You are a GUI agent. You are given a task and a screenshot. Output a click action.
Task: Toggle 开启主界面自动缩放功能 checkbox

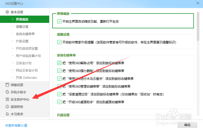tap(59, 21)
